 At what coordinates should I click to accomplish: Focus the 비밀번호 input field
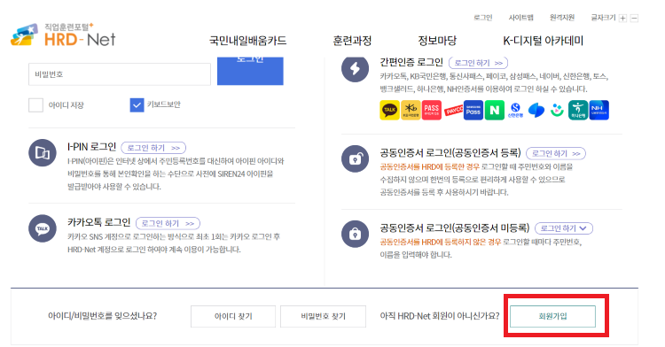[x=120, y=74]
